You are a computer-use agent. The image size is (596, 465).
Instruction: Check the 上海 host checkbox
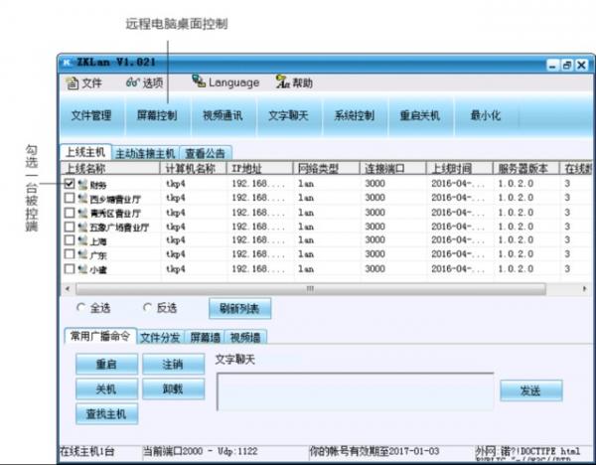click(69, 241)
